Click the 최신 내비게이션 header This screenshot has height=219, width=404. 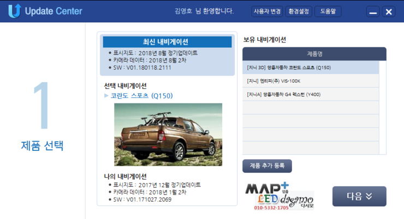167,42
